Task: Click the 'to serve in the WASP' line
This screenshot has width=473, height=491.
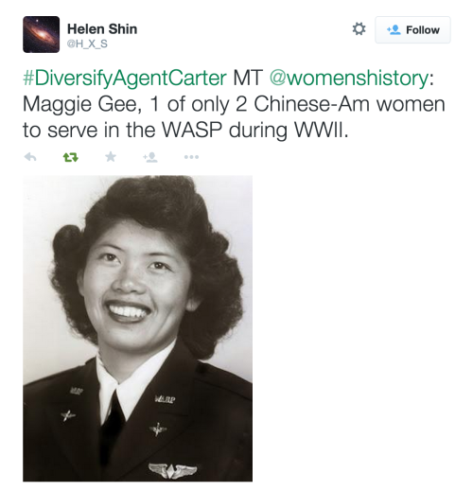Action: pyautogui.click(x=185, y=130)
